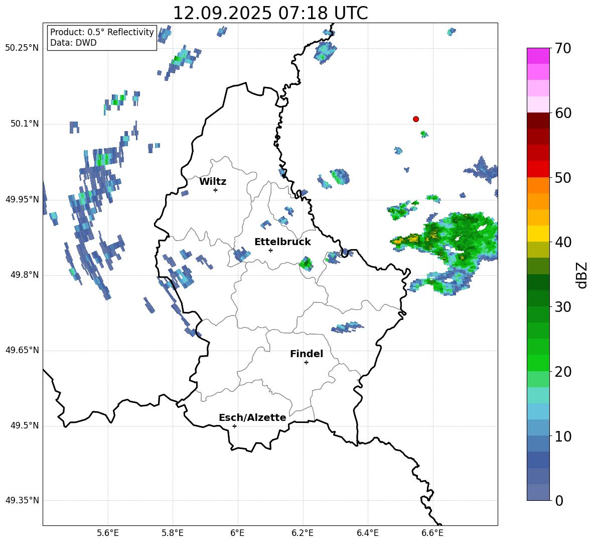594x543 pixels.
Task: Click the Ettelbruck station cross marker
Action: click(270, 250)
